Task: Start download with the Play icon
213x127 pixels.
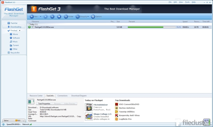Action: coord(46,17)
